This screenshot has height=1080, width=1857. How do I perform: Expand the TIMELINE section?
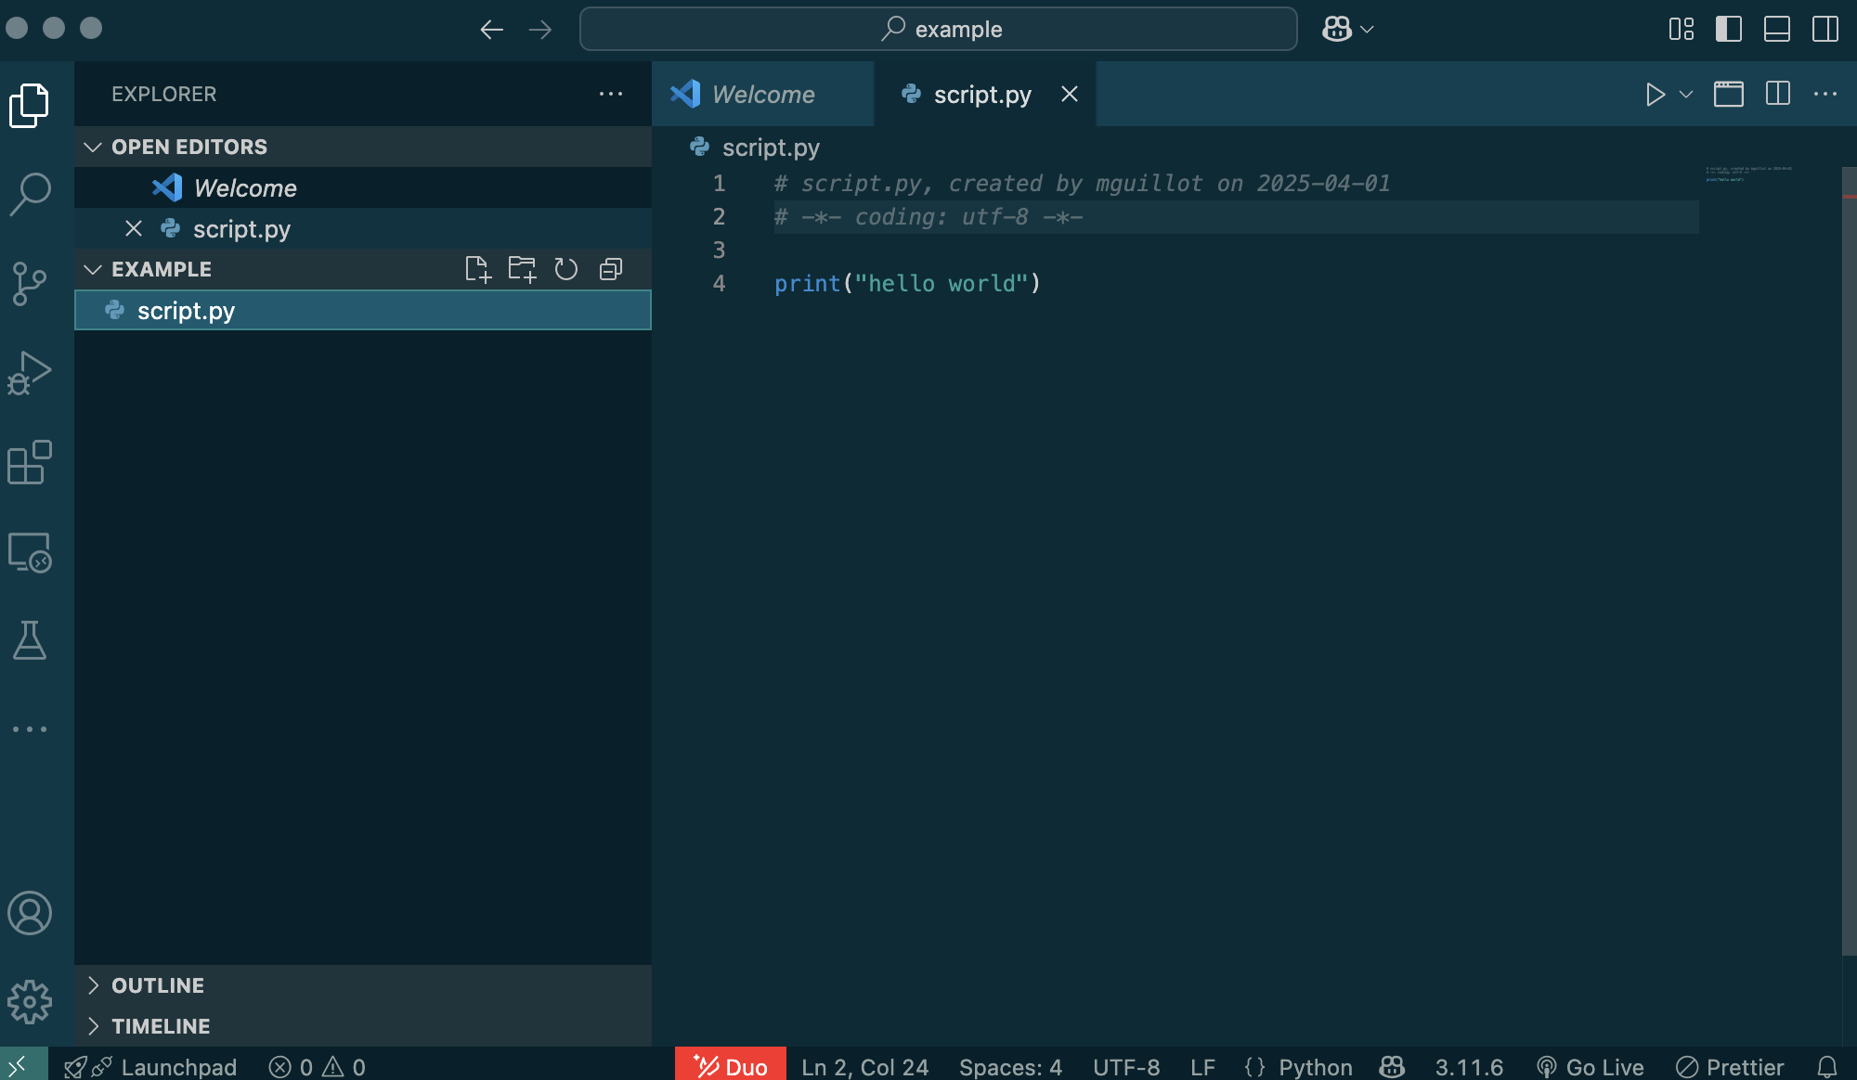(x=161, y=1026)
